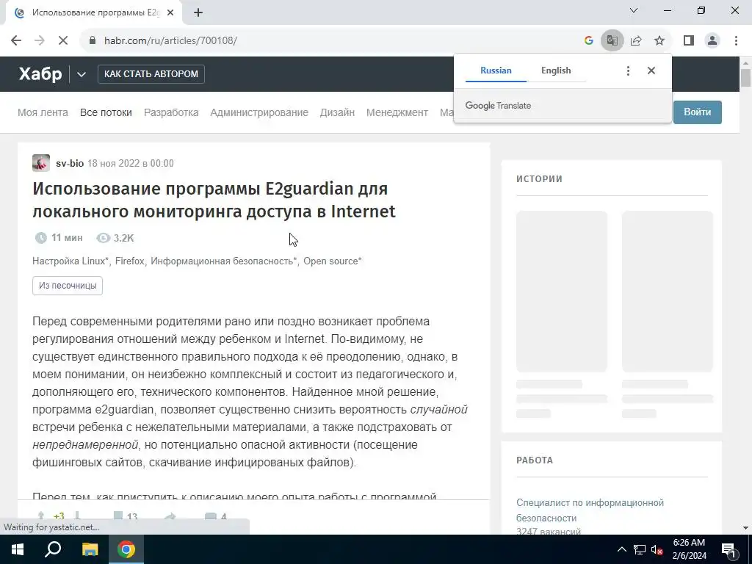
Task: Click the 11 мин reading time text
Action: click(x=67, y=238)
